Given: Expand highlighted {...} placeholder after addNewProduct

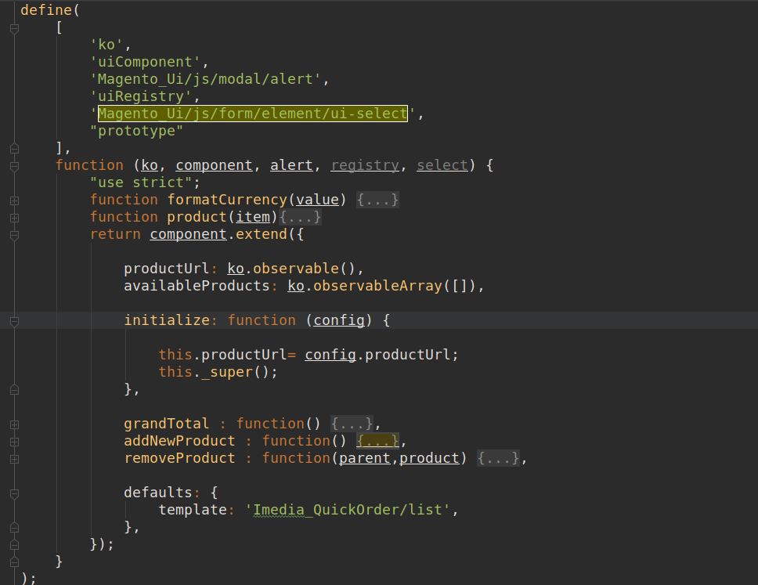Looking at the screenshot, I should (377, 441).
